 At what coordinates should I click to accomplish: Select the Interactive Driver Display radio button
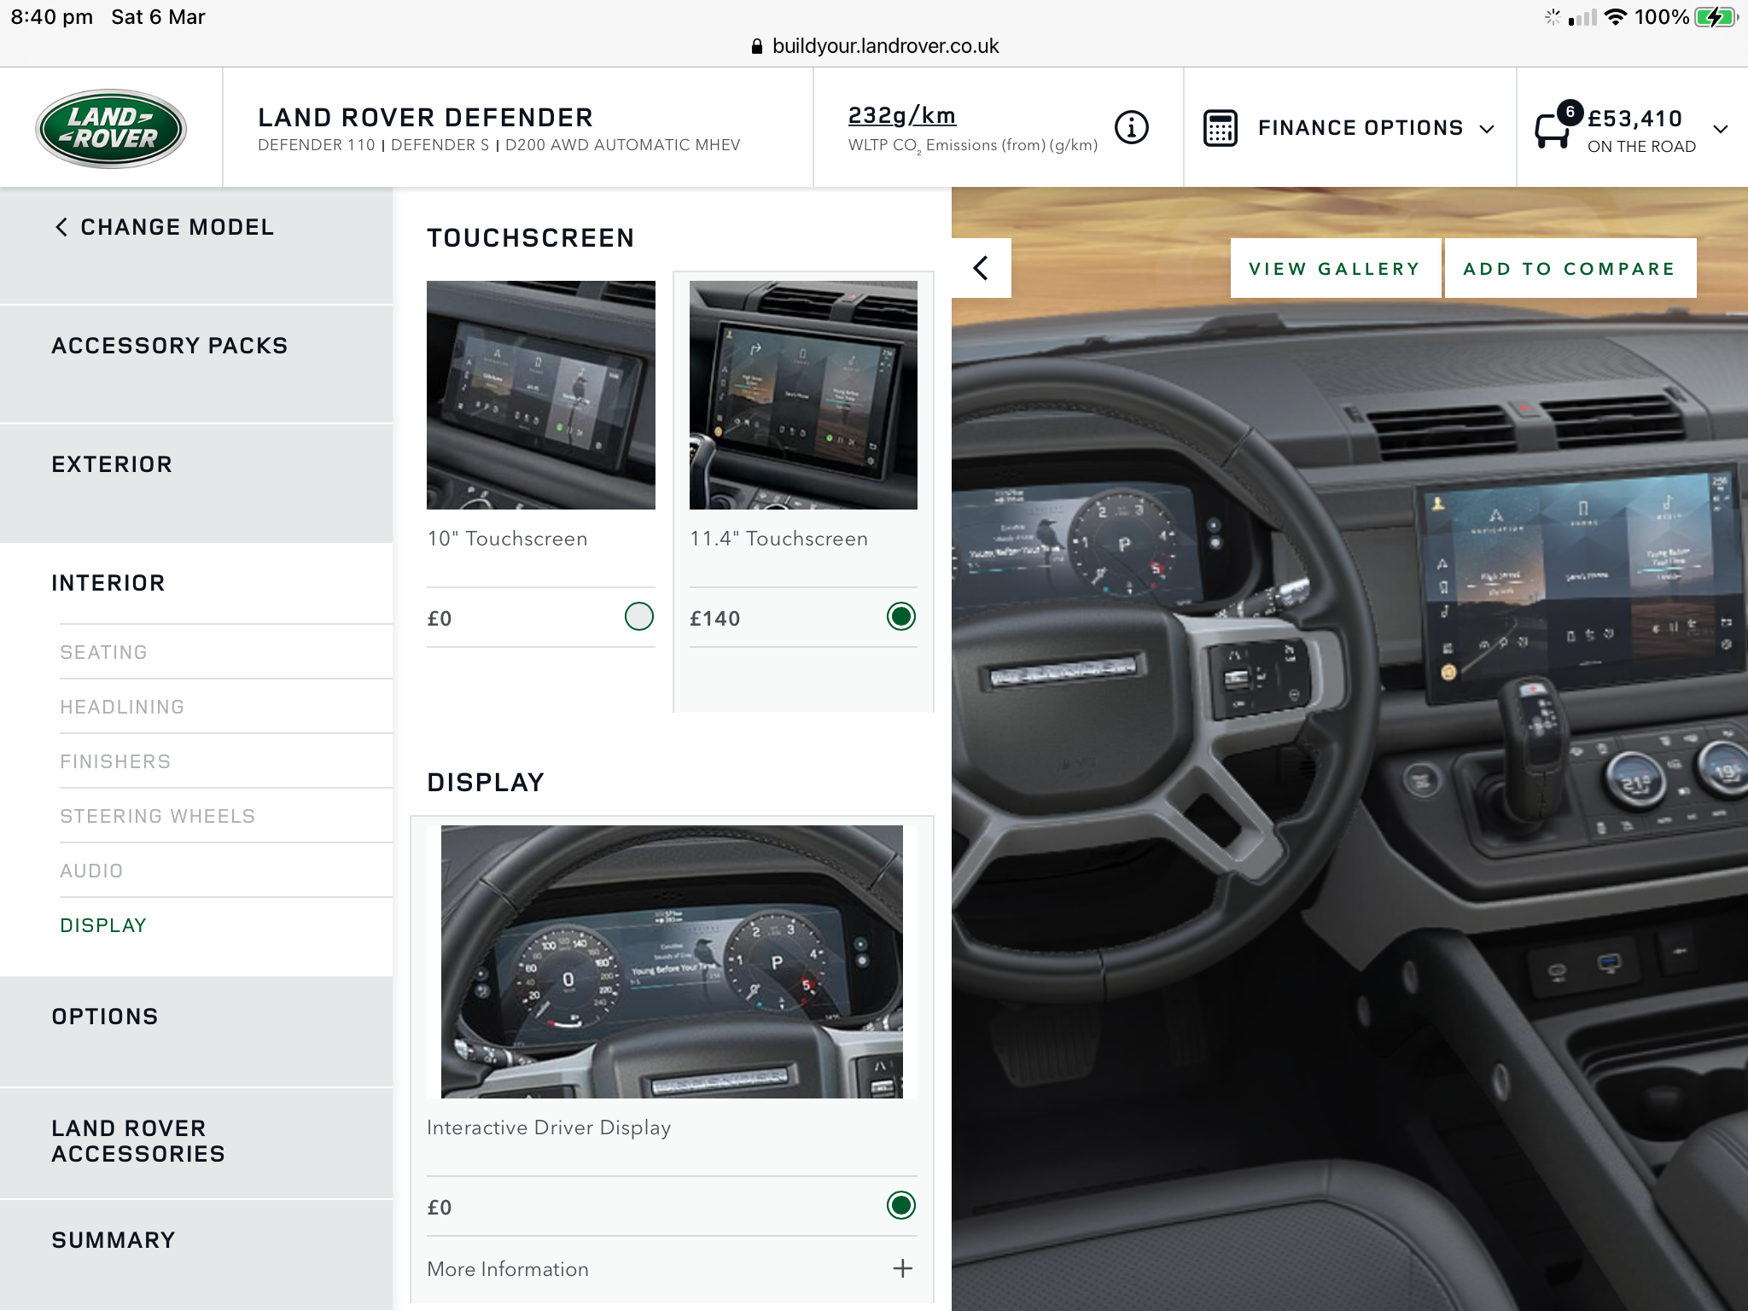[x=900, y=1205]
